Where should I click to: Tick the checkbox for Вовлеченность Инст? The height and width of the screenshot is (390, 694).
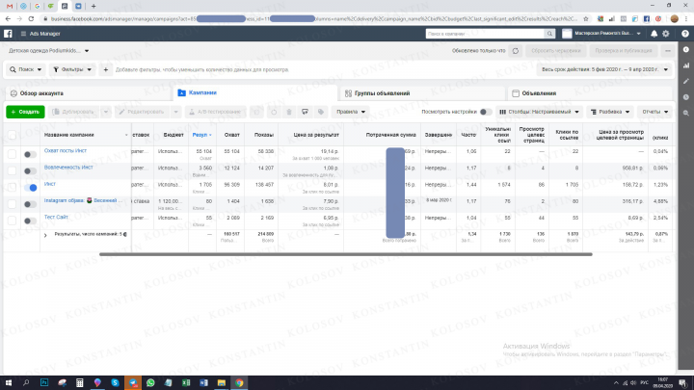12,170
